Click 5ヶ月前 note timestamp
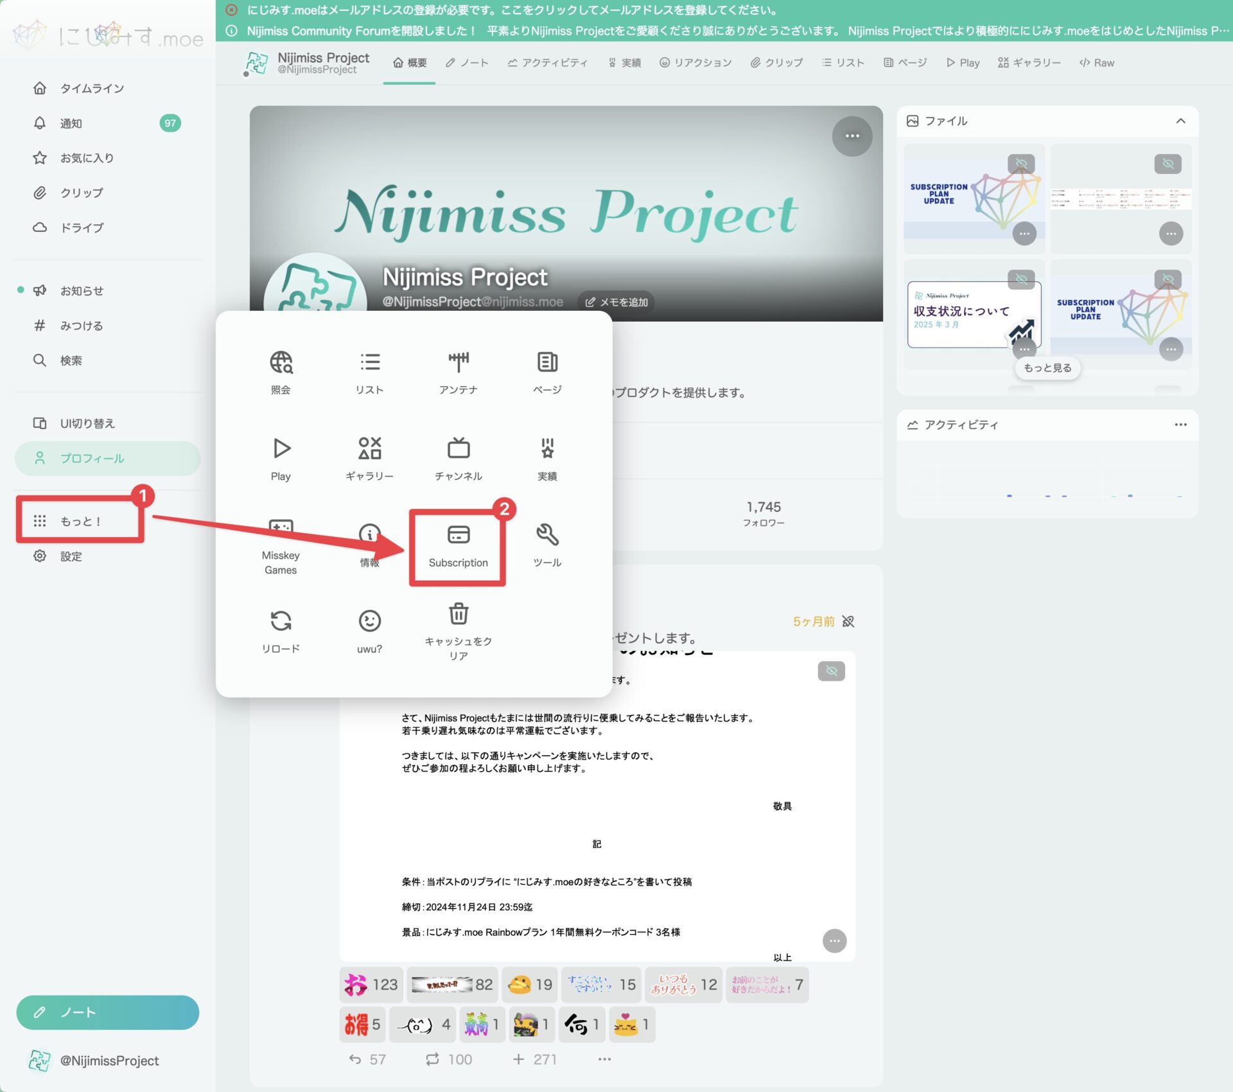 [813, 621]
